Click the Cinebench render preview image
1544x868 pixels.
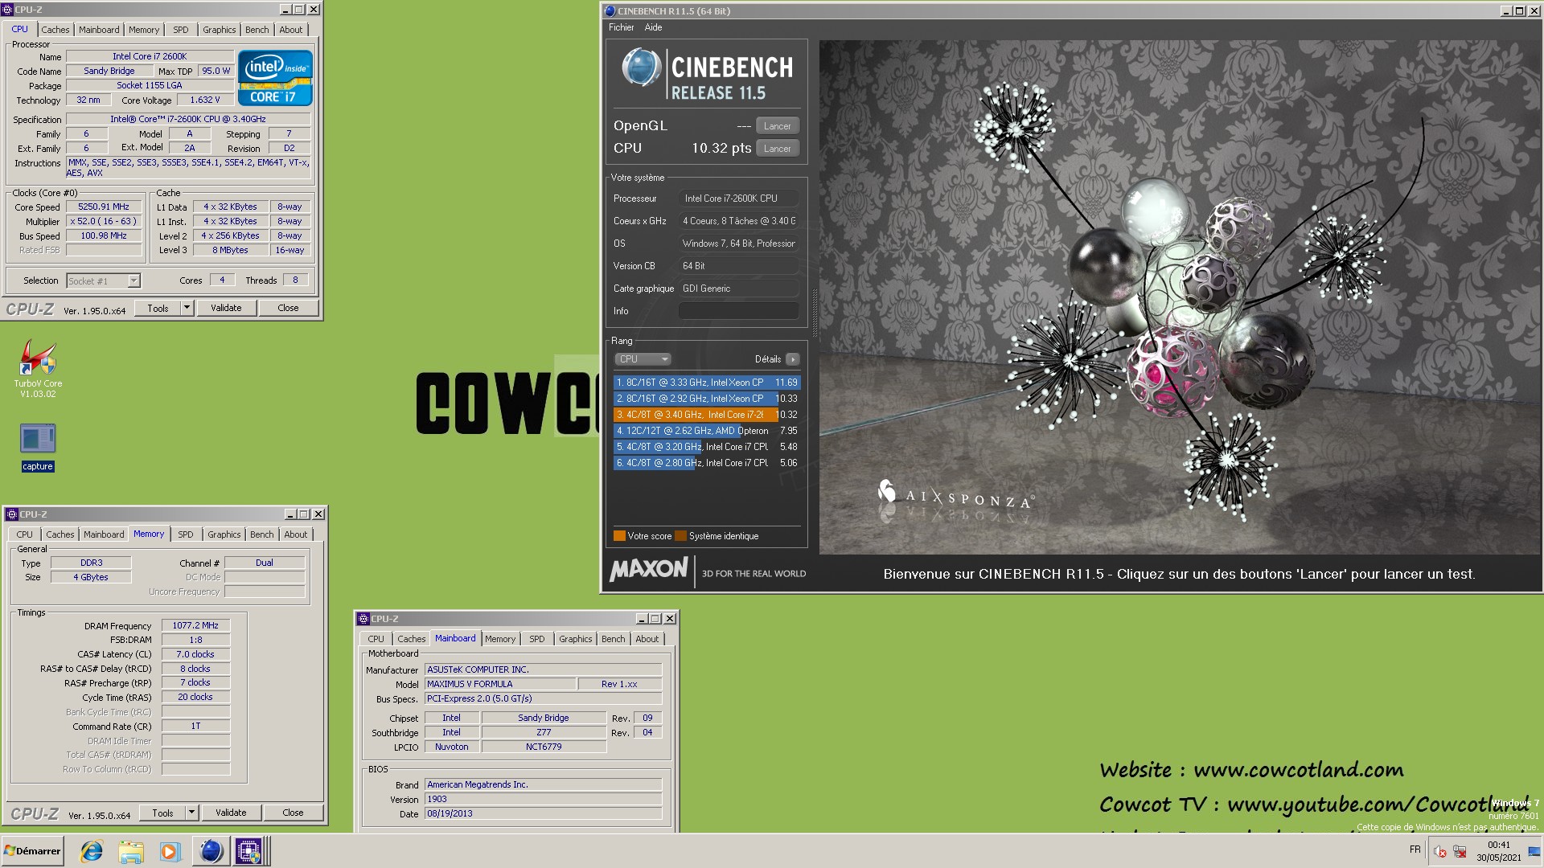click(x=1181, y=297)
